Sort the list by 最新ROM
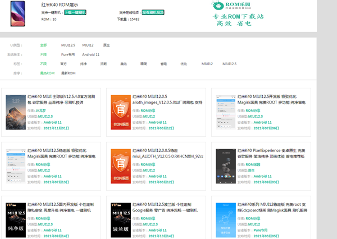The height and width of the screenshot is (239, 337). (x=69, y=73)
